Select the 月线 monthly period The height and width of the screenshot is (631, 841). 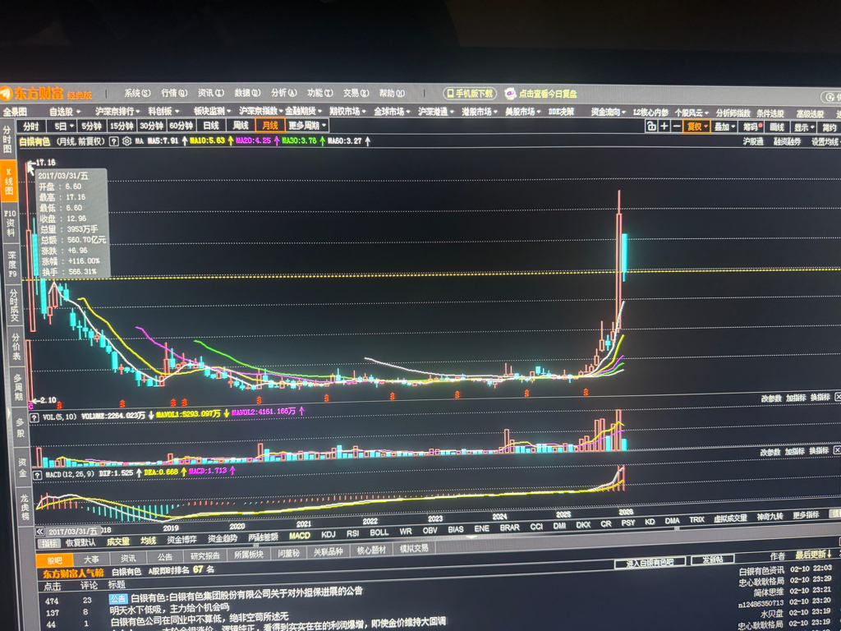(270, 126)
